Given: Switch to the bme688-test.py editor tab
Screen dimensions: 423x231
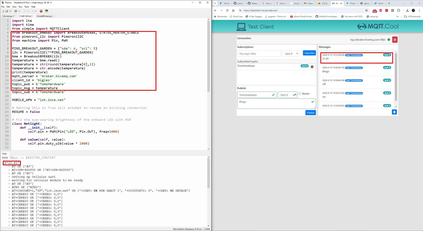Looking at the screenshot, I should click(x=44, y=16).
